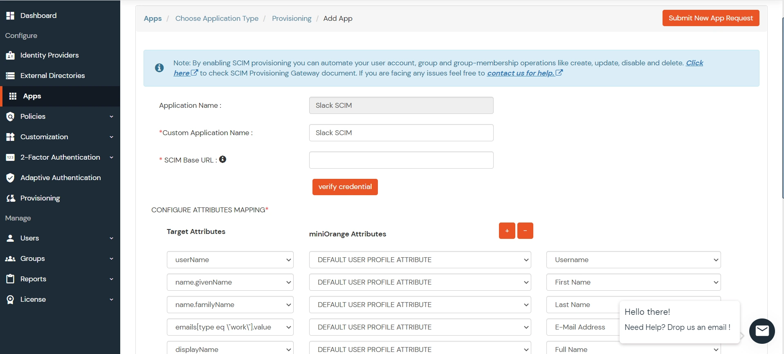Expand the Reports submenu chevron

(x=111, y=279)
